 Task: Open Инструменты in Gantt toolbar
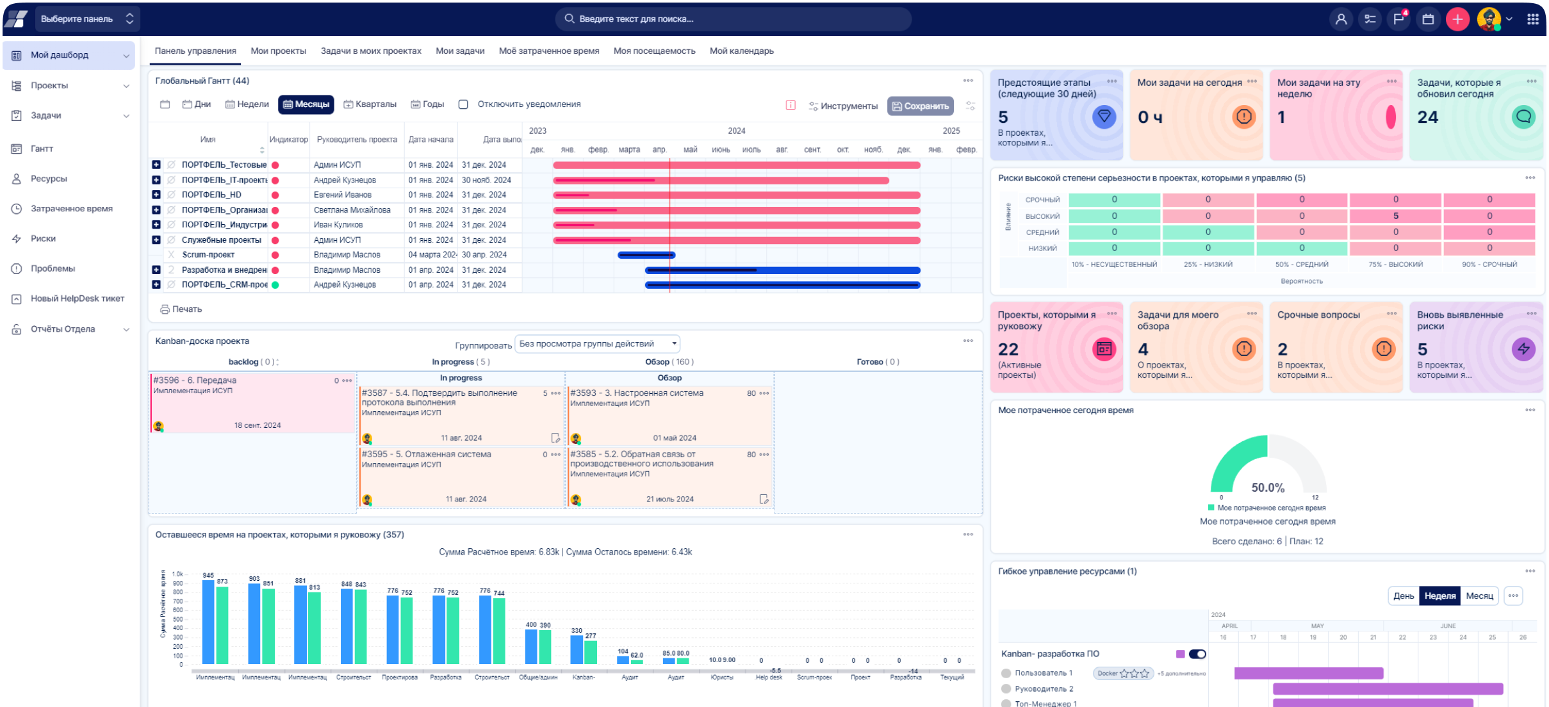[843, 106]
